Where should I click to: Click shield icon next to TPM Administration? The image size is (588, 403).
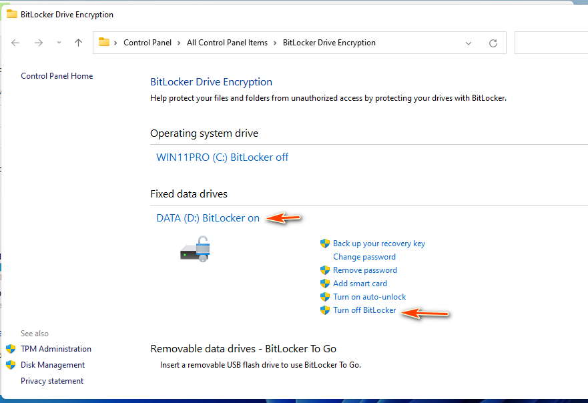point(11,349)
